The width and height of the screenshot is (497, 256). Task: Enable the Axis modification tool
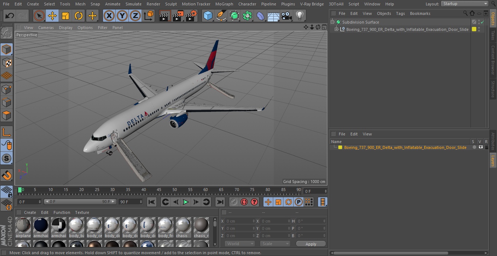point(7,132)
